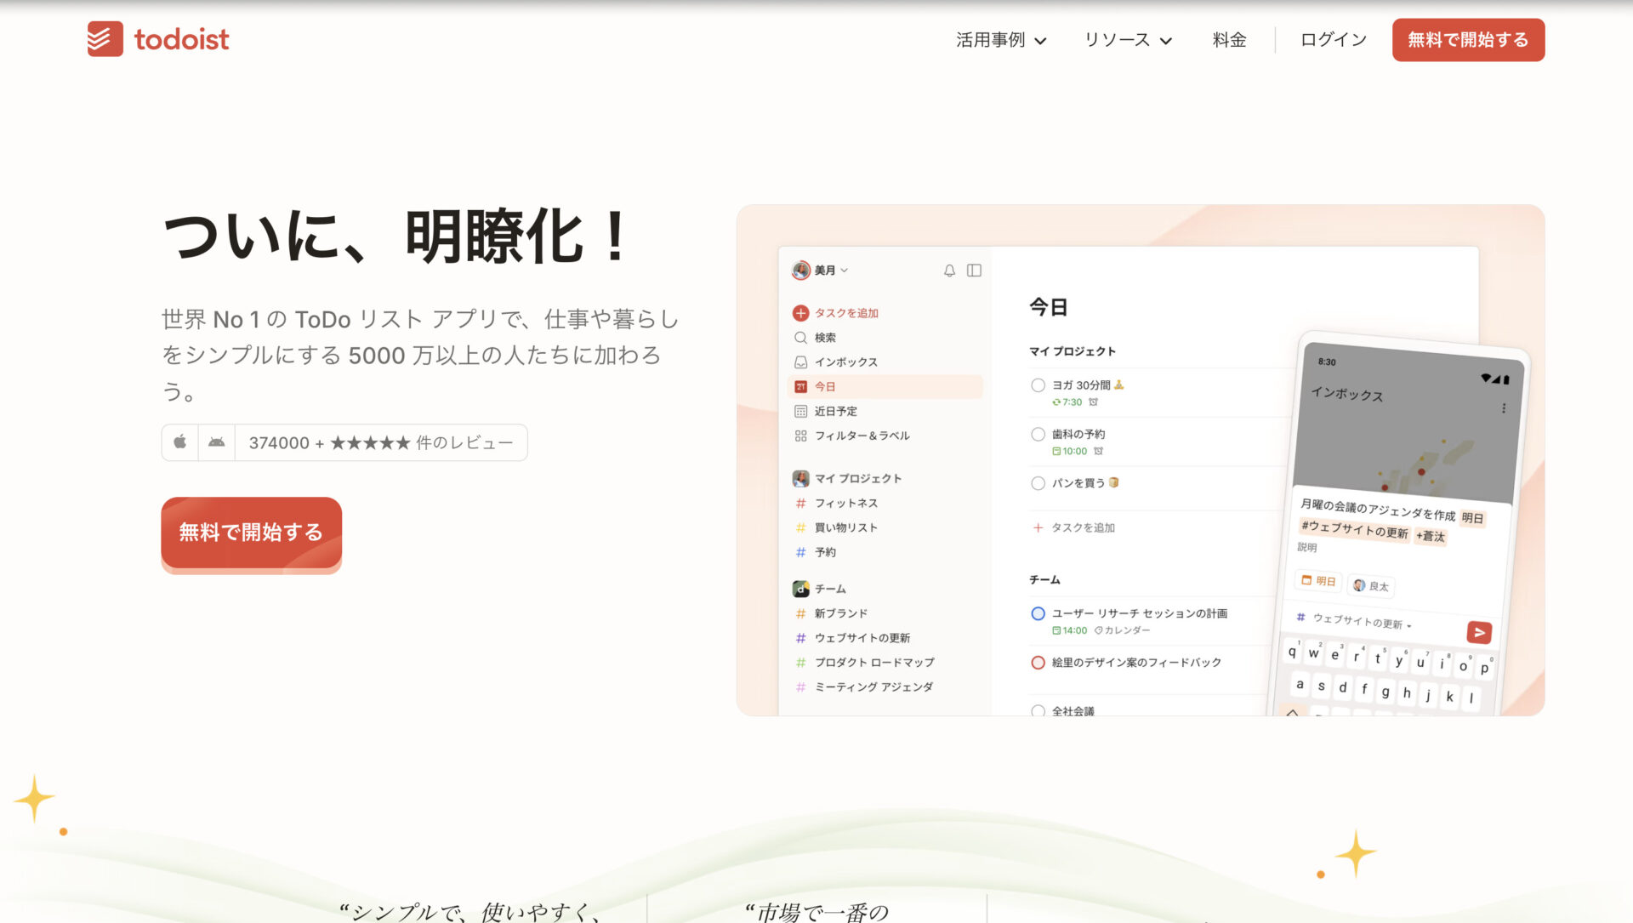1633x923 pixels.
Task: Open the 活用事例 dropdown menu
Action: click(1001, 39)
